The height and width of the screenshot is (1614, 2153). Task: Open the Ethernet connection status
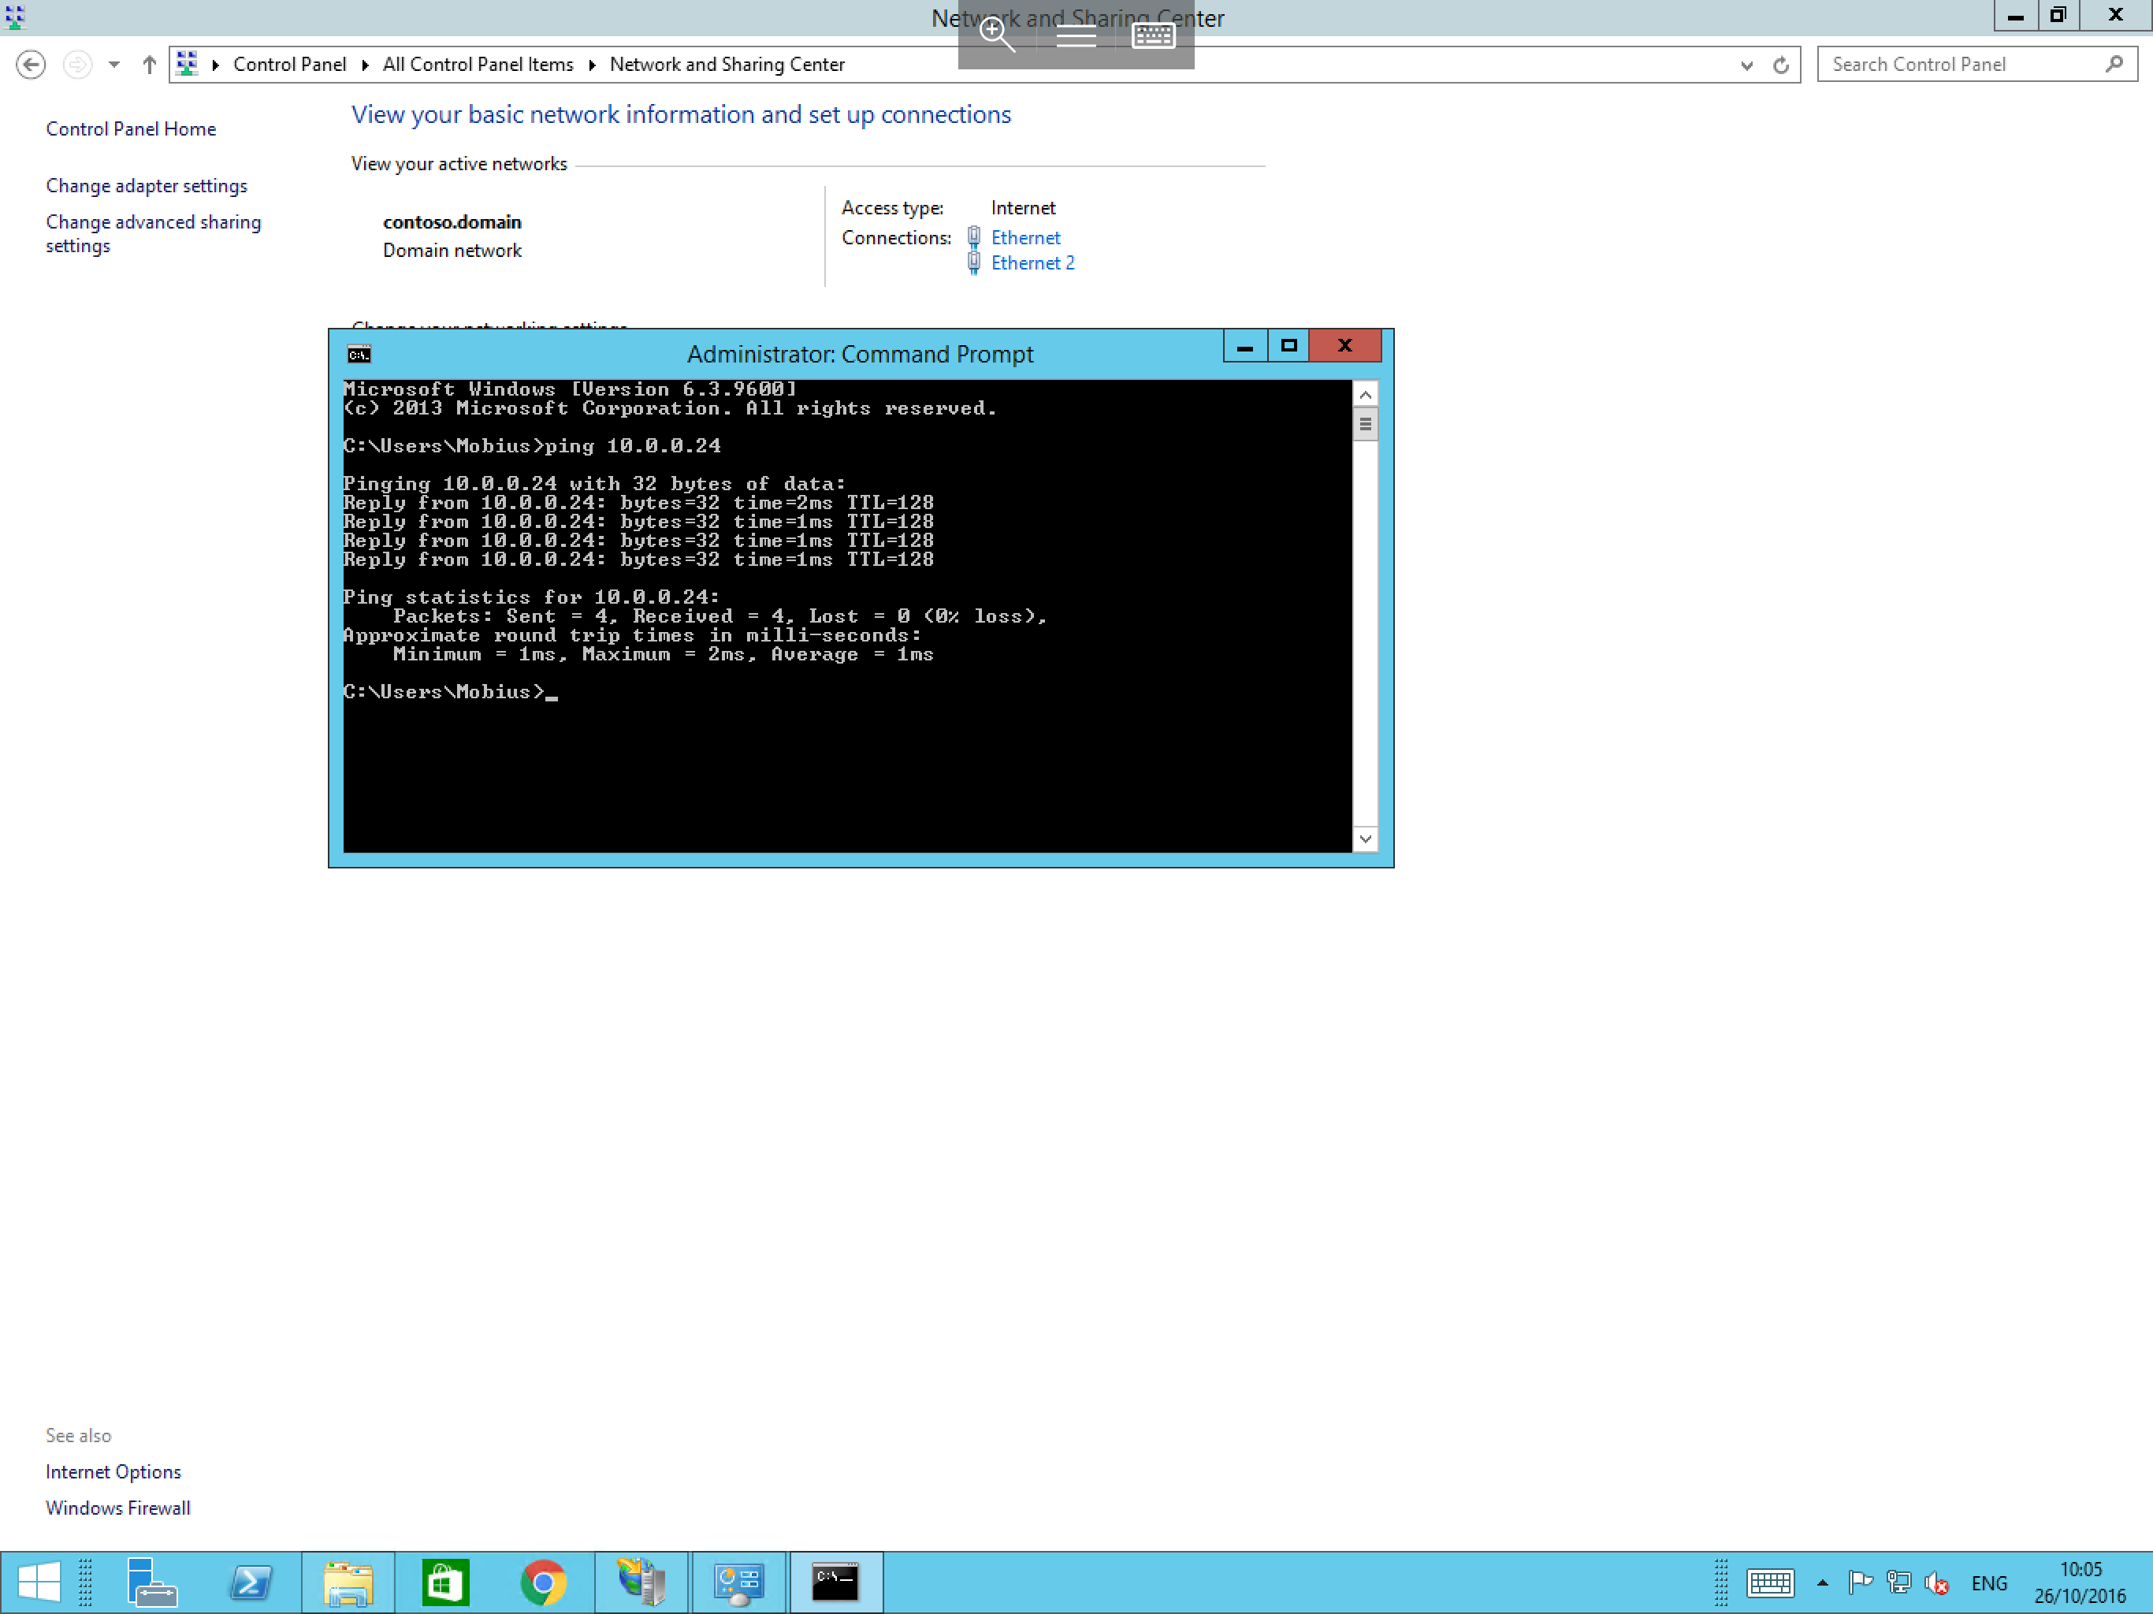pyautogui.click(x=1025, y=236)
